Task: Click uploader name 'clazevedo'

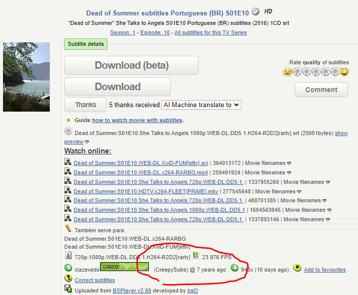Action: [87, 270]
